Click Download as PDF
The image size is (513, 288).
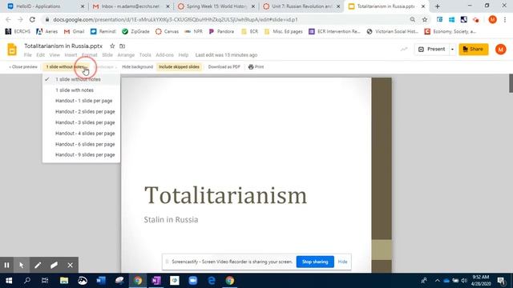(224, 67)
